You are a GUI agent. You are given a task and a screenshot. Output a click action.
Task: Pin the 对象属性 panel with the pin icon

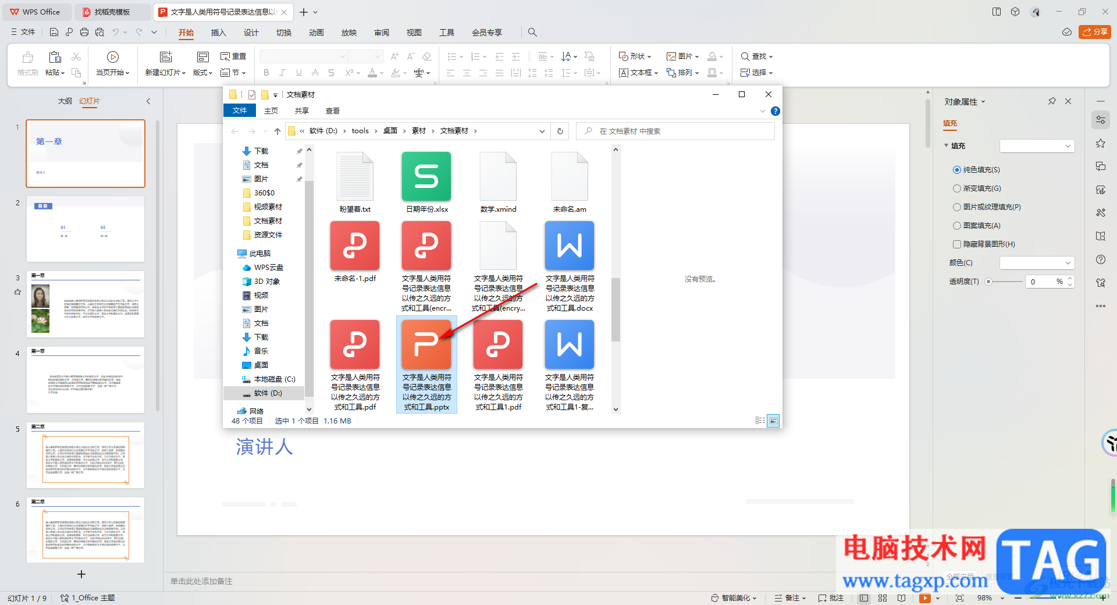(x=1052, y=101)
